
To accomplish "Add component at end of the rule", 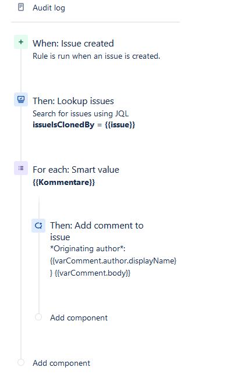I will click(62, 363).
